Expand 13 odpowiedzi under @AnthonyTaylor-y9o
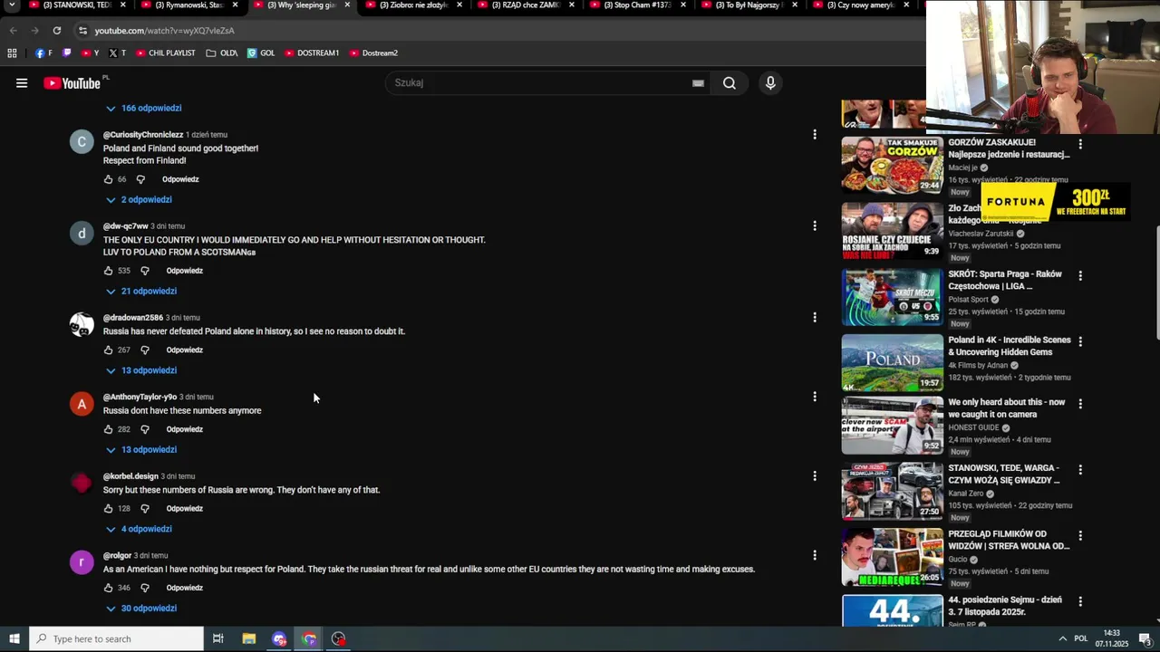The width and height of the screenshot is (1160, 652). coord(140,449)
